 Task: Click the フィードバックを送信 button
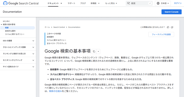pyautogui.click(x=161, y=34)
